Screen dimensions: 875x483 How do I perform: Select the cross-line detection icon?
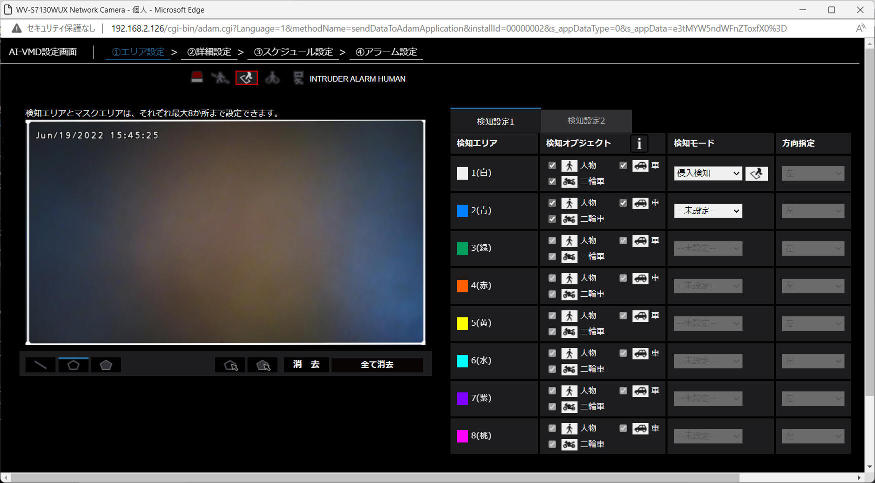coord(220,78)
